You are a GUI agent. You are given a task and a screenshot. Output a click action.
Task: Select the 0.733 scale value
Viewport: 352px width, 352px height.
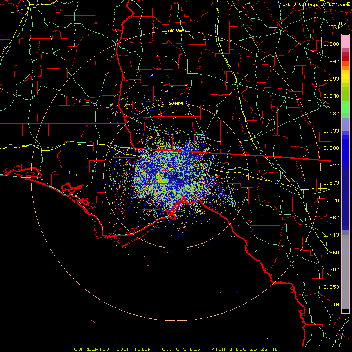coord(331,131)
